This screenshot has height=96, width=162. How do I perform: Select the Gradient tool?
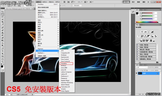tap(3, 40)
